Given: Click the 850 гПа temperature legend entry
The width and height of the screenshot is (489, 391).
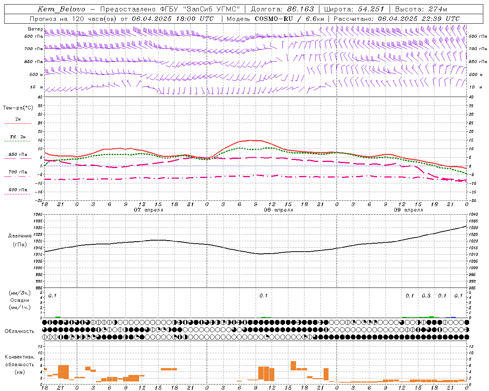Looking at the screenshot, I should 18,155.
